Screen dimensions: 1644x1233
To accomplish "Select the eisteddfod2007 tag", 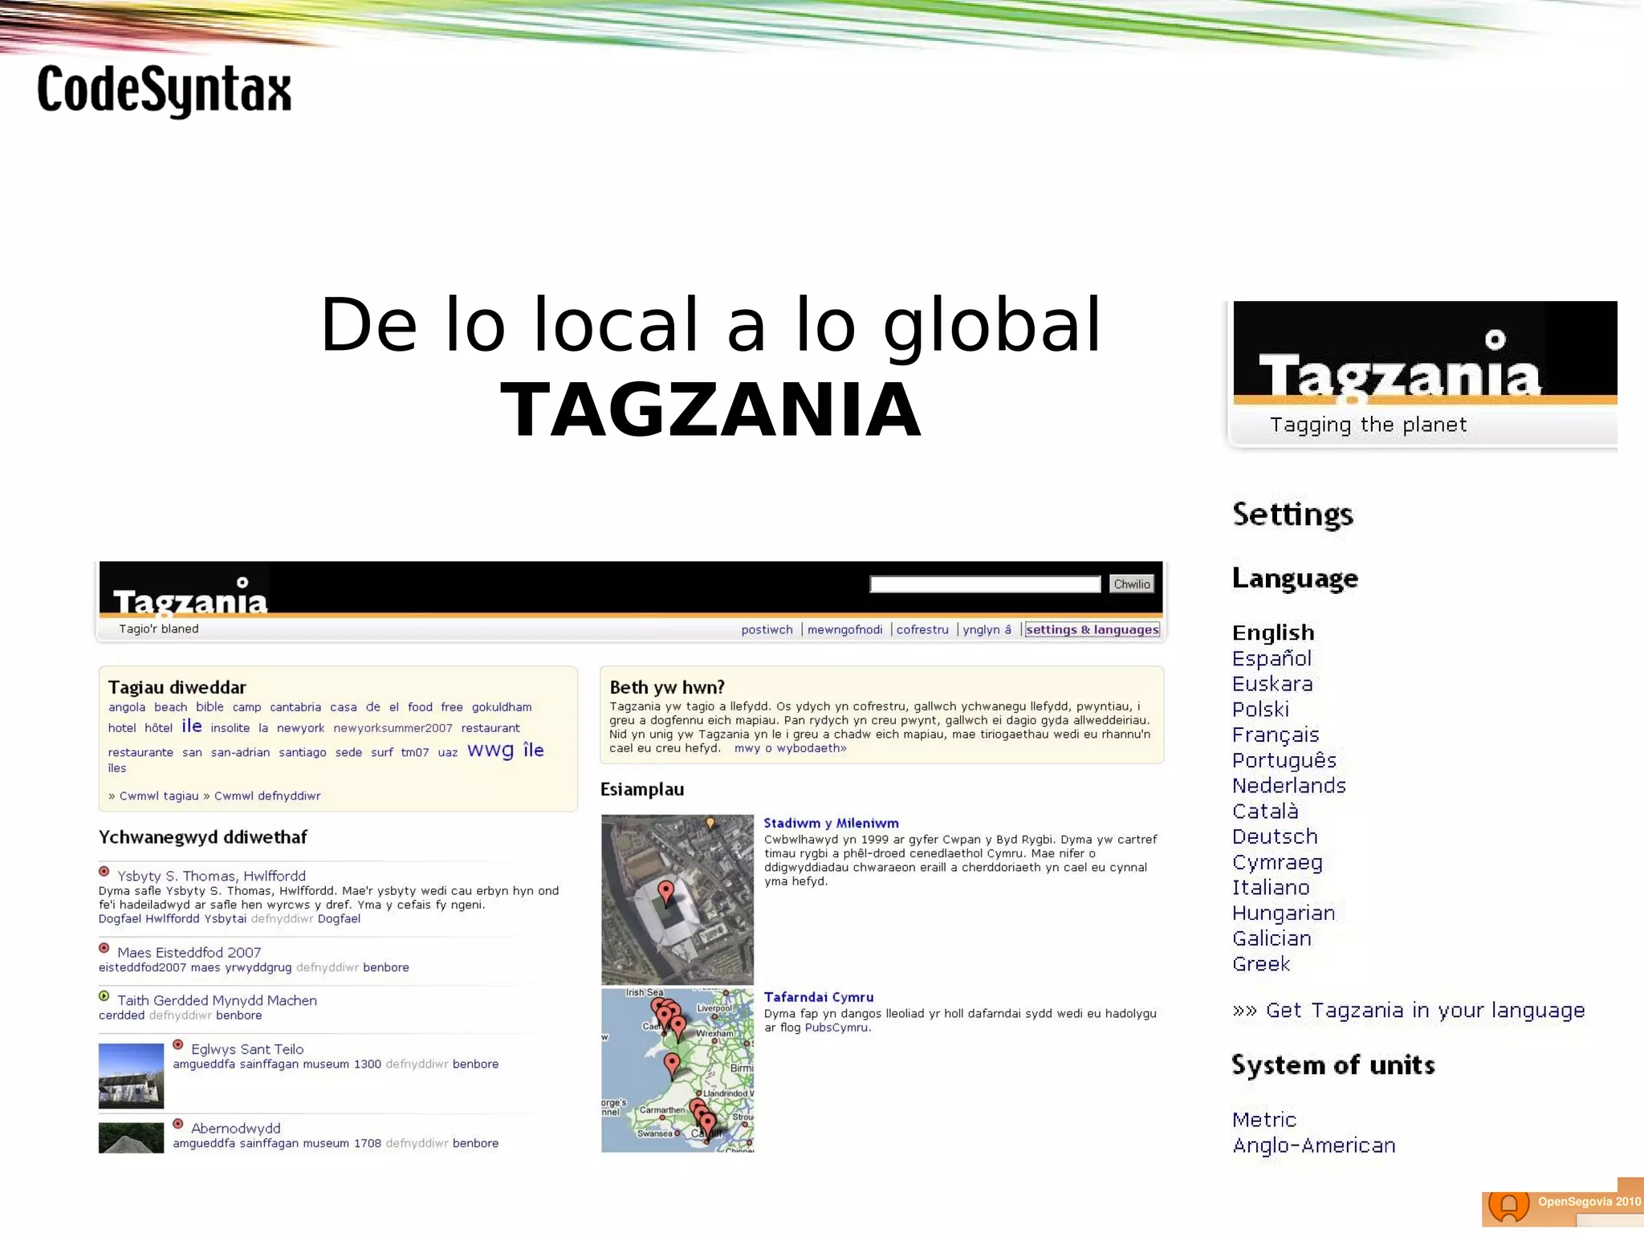I will (x=142, y=967).
